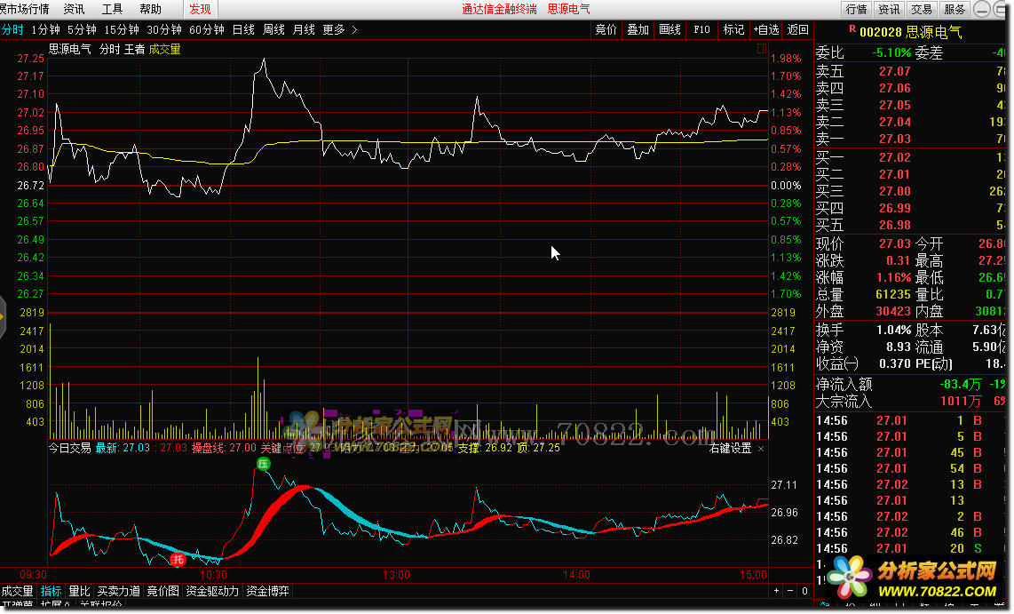This screenshot has height=614, width=1014.
Task: Open the 资讯 menu in menu bar
Action: click(x=75, y=9)
